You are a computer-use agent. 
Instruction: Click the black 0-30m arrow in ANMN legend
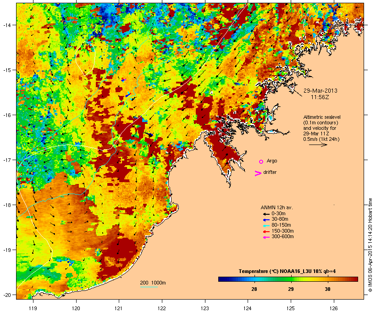pyautogui.click(x=266, y=214)
